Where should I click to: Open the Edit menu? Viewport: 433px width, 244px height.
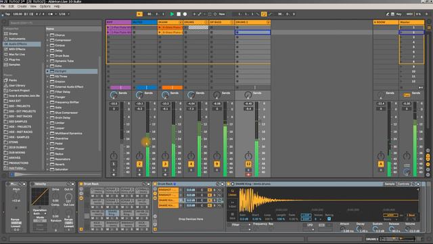tap(12, 6)
